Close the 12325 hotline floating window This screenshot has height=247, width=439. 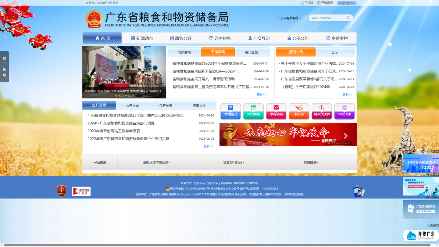[432, 152]
